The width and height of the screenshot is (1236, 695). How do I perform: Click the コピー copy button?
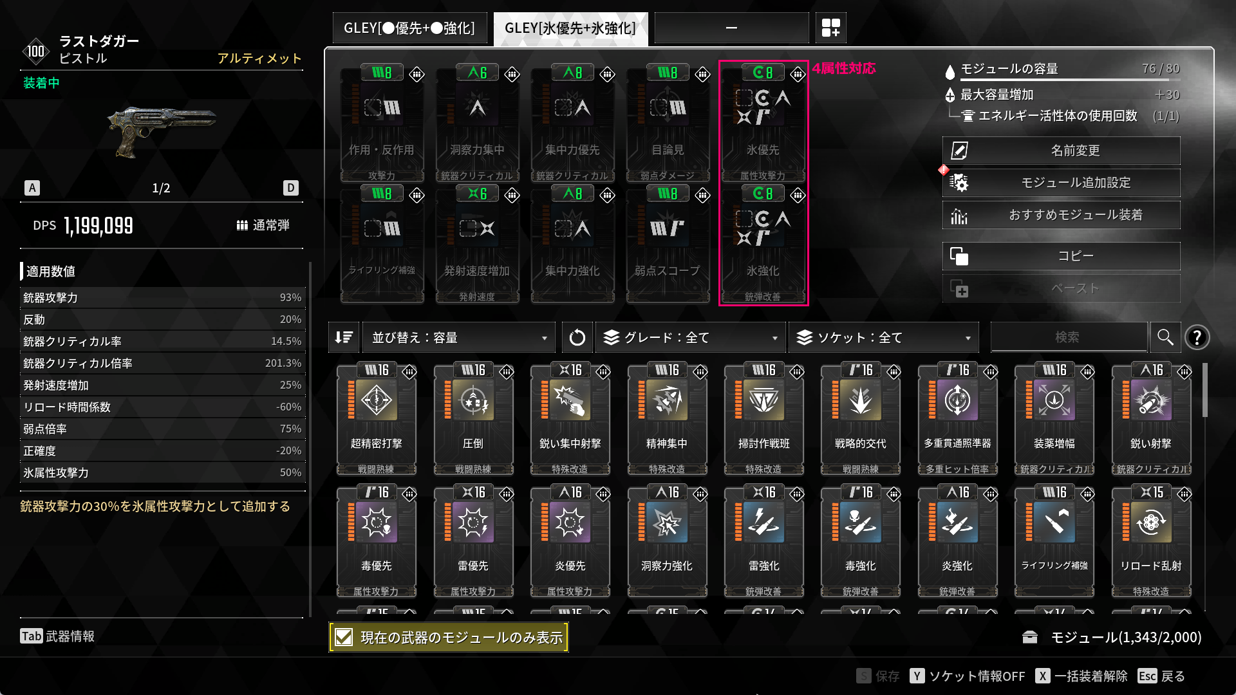[x=1062, y=256]
